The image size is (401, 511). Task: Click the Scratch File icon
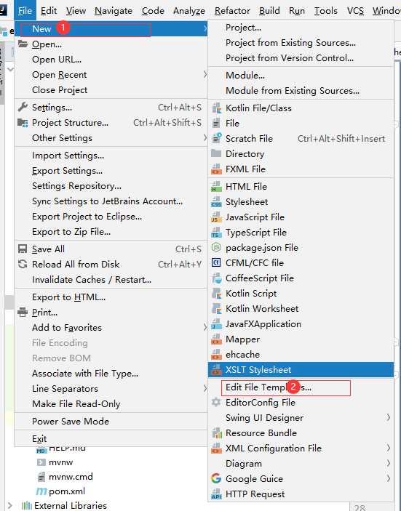pos(216,139)
